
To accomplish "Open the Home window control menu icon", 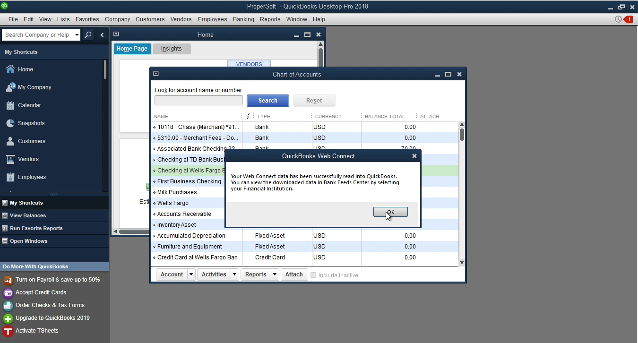I will click(116, 34).
